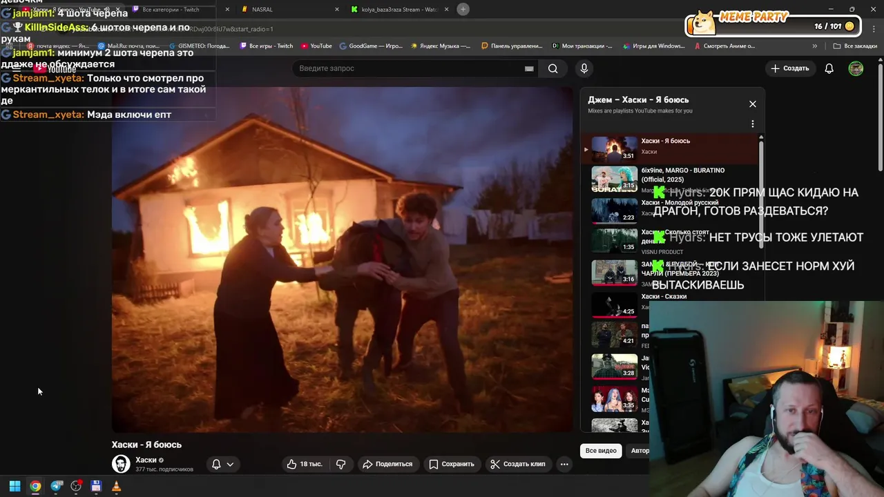
Task: Click the video player to pause
Action: click(x=343, y=260)
